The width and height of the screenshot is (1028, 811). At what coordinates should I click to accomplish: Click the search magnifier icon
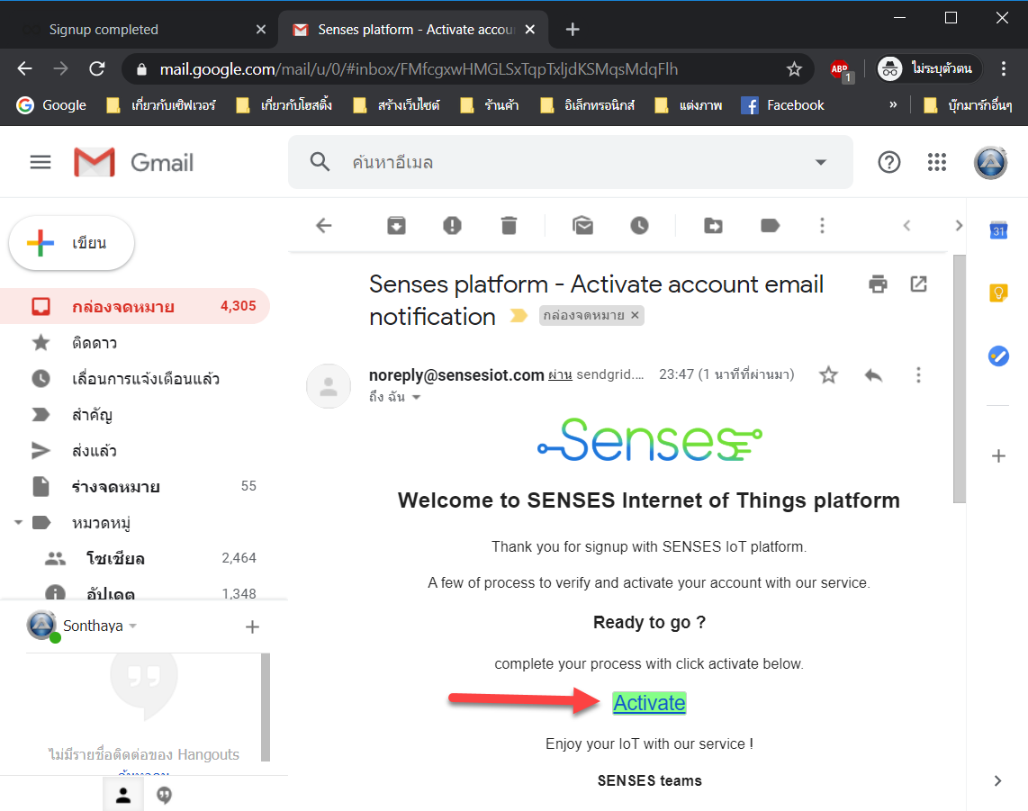tap(320, 162)
